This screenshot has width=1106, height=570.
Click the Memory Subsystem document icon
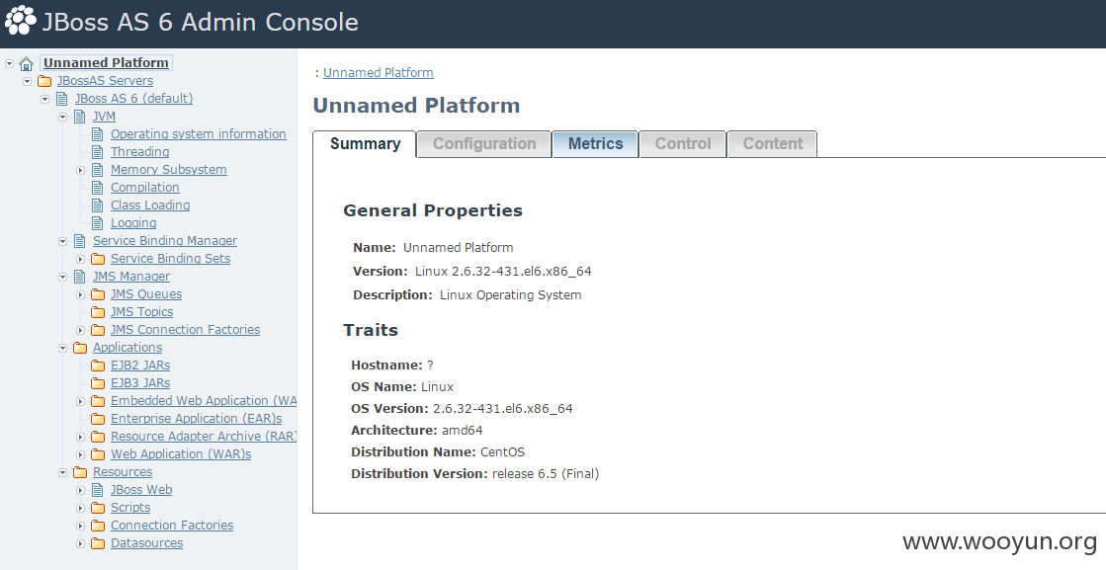point(97,170)
